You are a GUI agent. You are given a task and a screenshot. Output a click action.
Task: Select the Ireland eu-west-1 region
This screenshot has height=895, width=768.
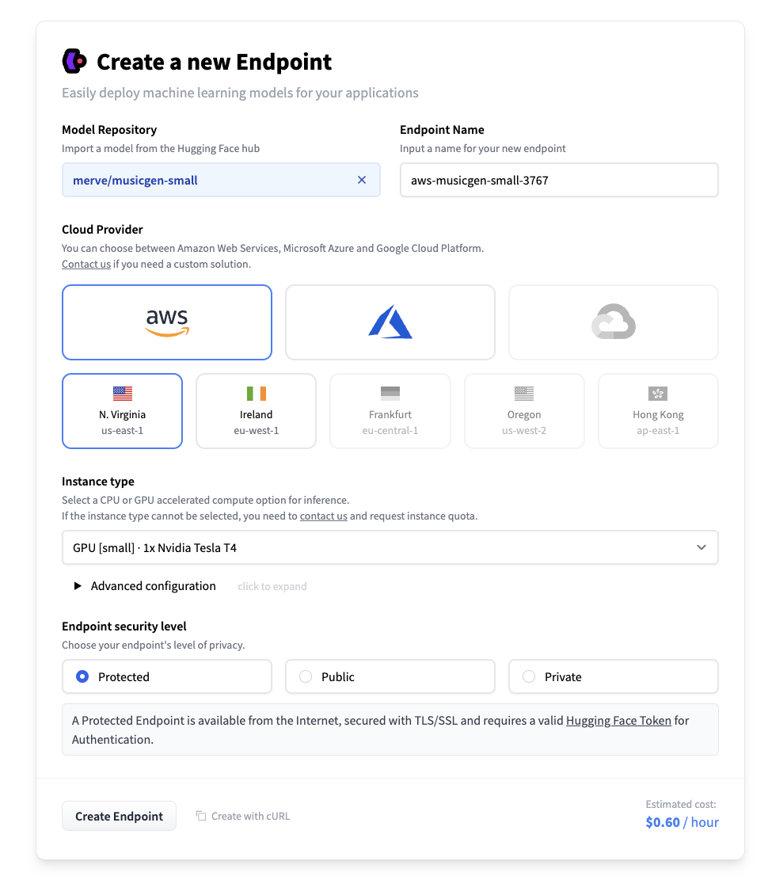256,411
